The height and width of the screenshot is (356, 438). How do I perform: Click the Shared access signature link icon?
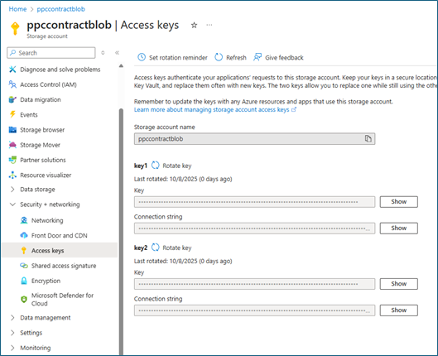point(24,266)
